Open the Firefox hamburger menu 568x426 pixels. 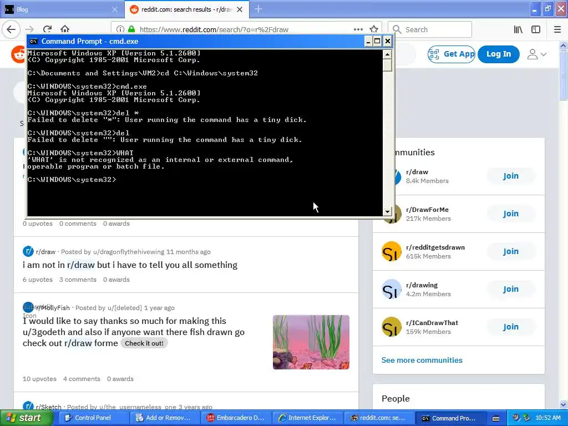[557, 29]
